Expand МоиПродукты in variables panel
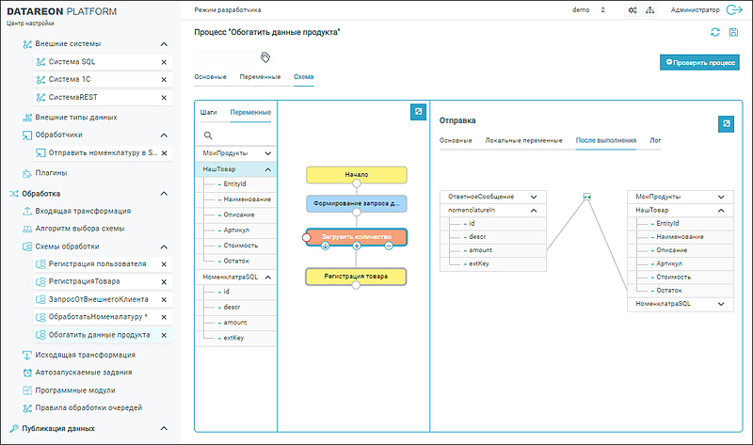753x445 pixels. tap(268, 153)
